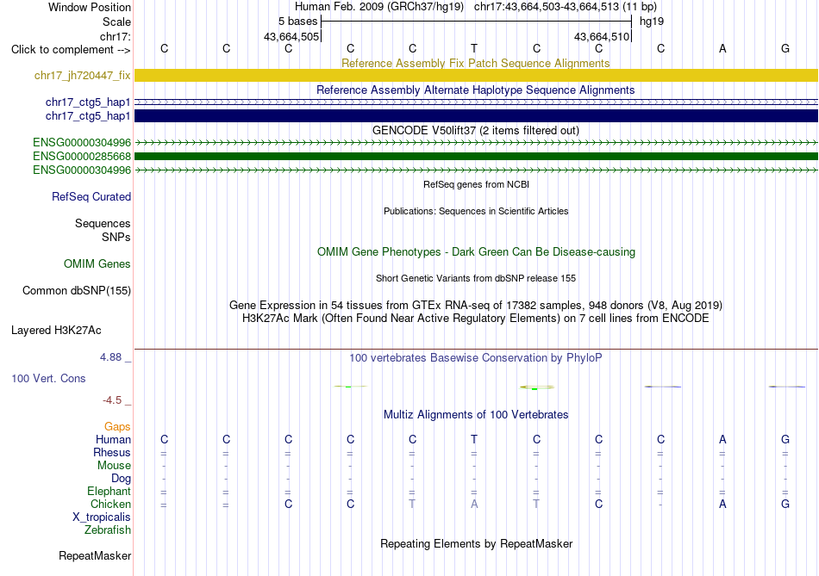The width and height of the screenshot is (819, 576).
Task: Open 'Publications: Sequences in Scientific Articles' title
Action: 476,211
